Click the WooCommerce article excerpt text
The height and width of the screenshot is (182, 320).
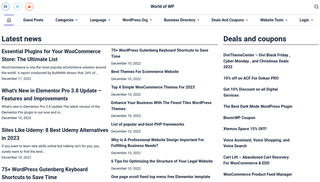click(x=54, y=70)
